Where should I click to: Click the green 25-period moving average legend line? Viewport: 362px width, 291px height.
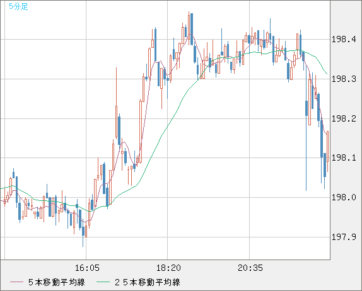[x=103, y=282]
